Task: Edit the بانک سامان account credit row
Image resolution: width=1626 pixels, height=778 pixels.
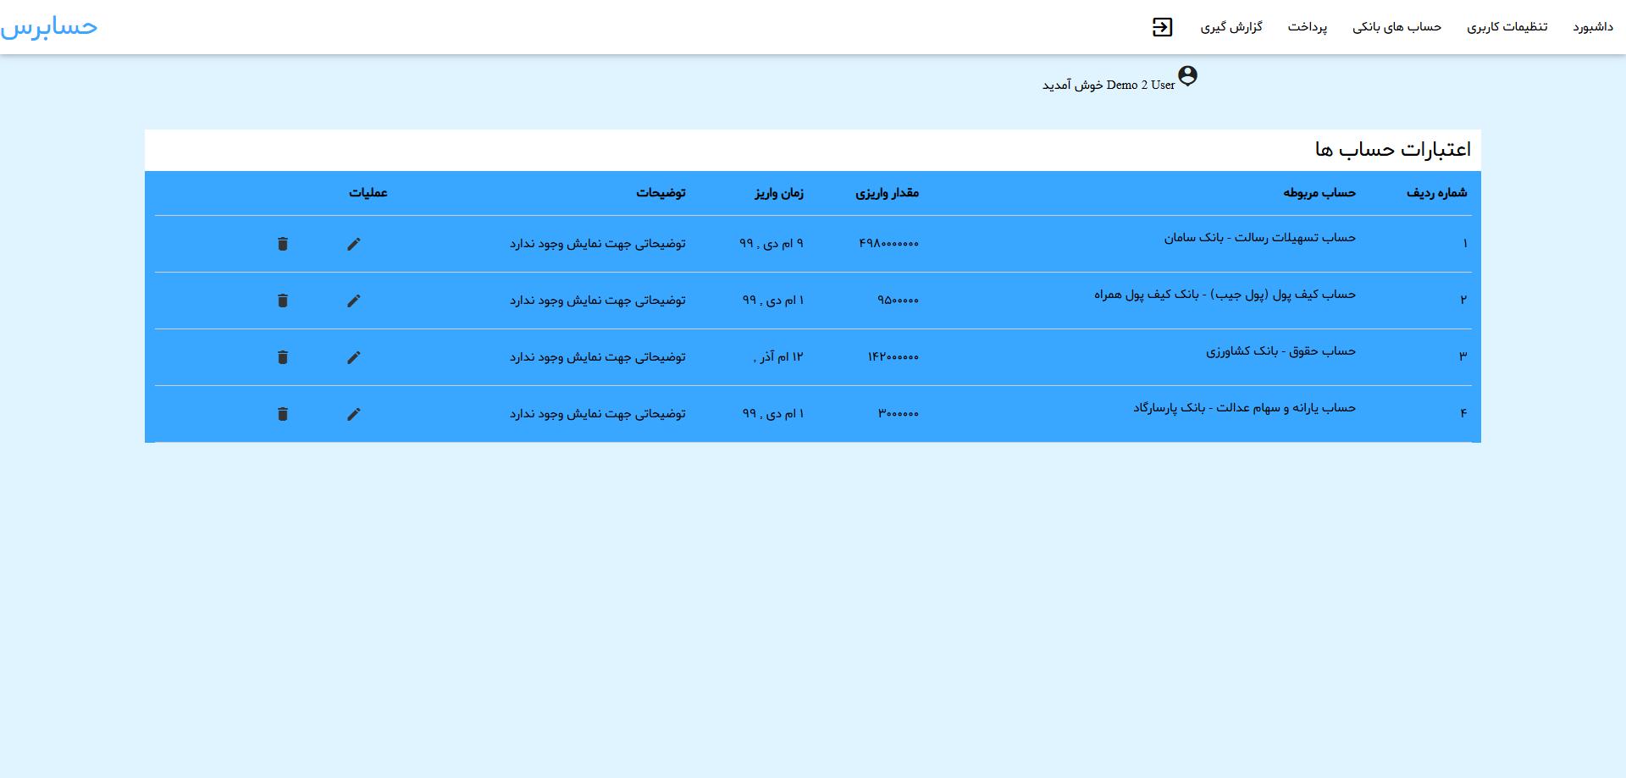Action: (x=354, y=244)
